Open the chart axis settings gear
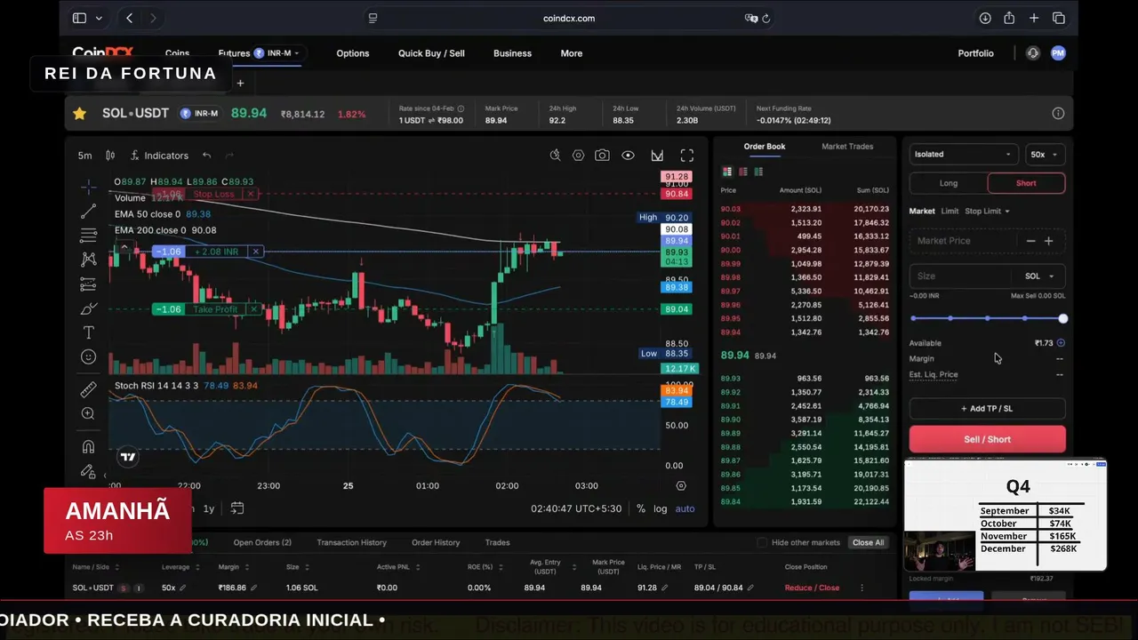1138x640 pixels. (681, 486)
